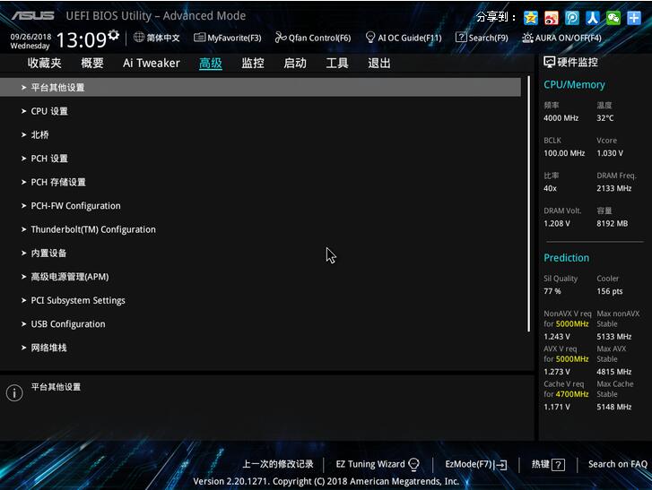Share to WeChat icon
Image resolution: width=652 pixels, height=490 pixels.
coord(613,18)
